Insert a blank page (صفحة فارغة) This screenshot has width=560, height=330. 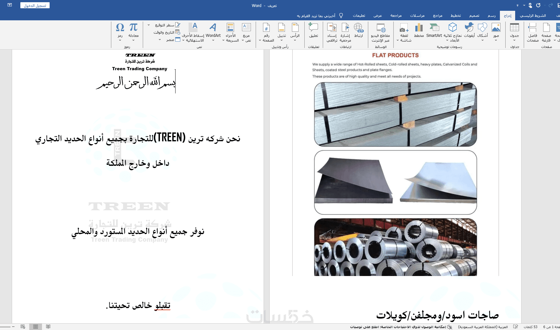pyautogui.click(x=546, y=32)
